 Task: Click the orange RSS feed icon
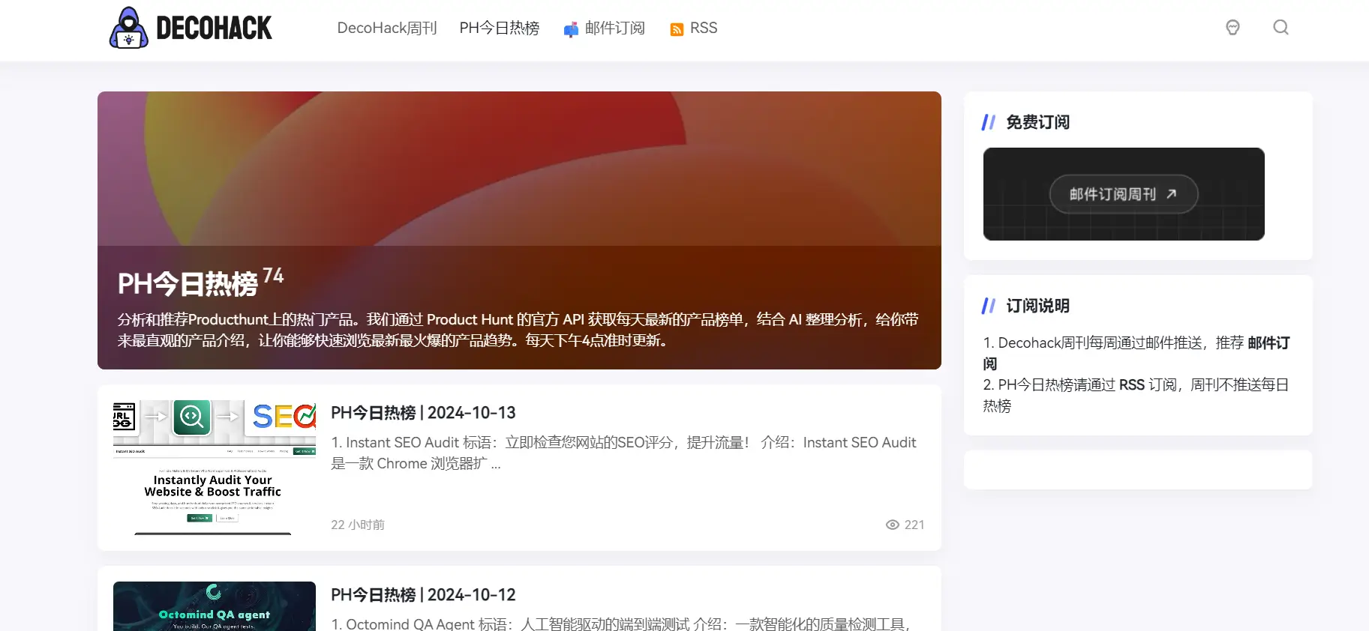677,29
